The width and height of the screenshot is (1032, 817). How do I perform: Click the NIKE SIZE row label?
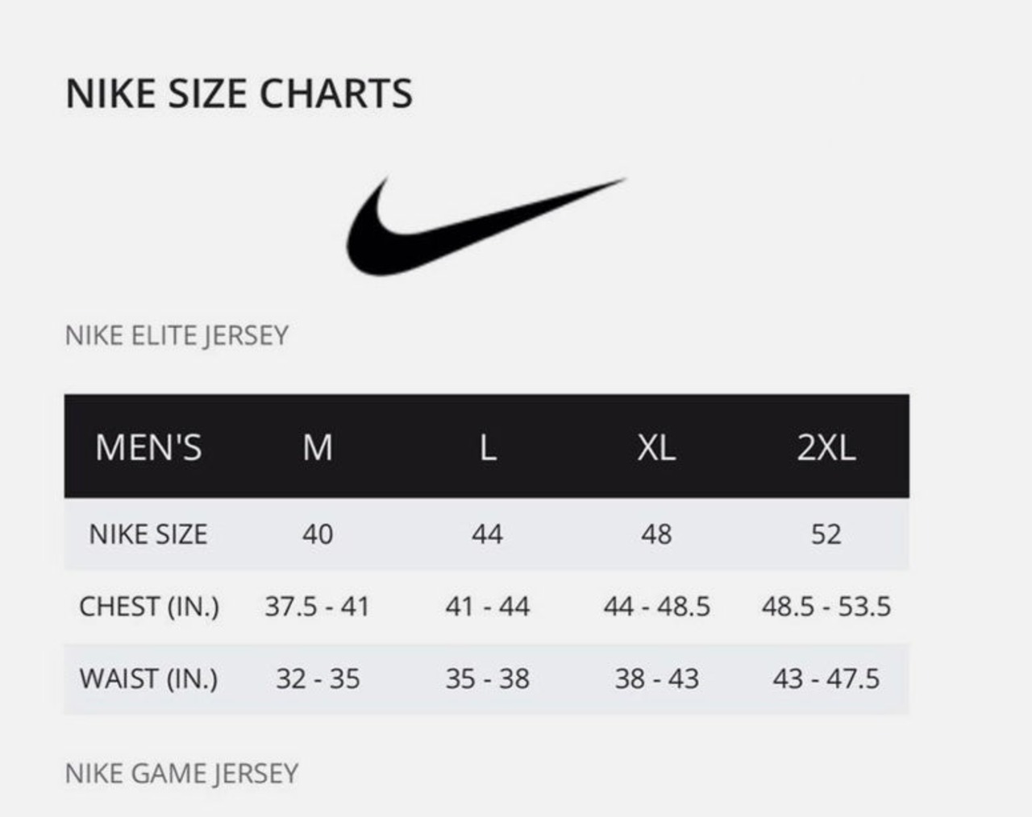click(x=148, y=534)
